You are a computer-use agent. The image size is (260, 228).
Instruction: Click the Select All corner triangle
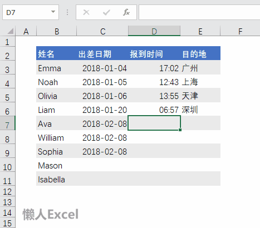[x=11, y=31]
